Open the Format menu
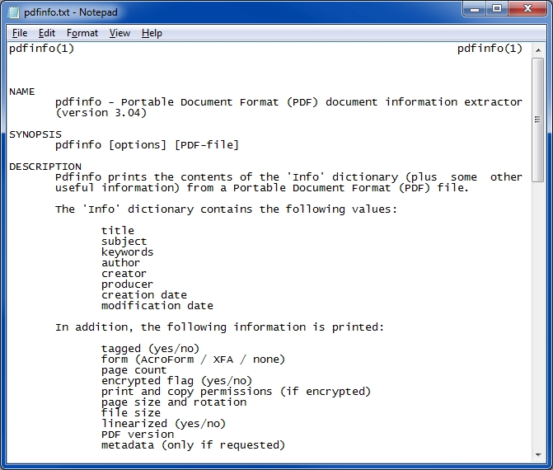The width and height of the screenshot is (553, 470). pos(82,33)
